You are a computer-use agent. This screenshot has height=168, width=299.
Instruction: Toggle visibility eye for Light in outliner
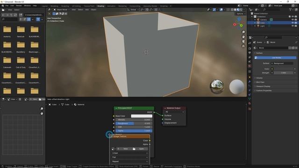point(292,26)
